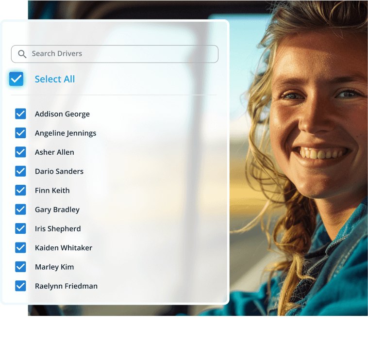Click the Kaiden Whitaker name label
This screenshot has width=368, height=340.
pos(64,248)
